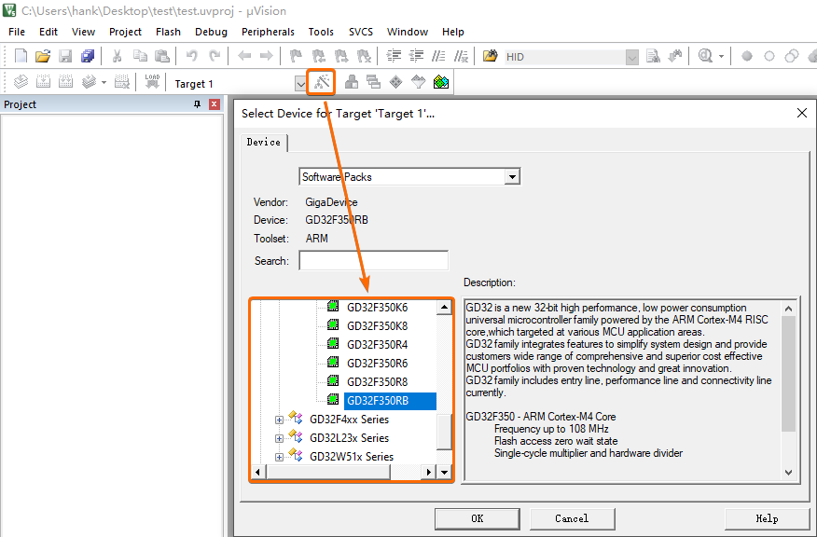Viewport: 817px width, 537px height.
Task: Click the Redo toolbar icon
Action: tap(215, 56)
